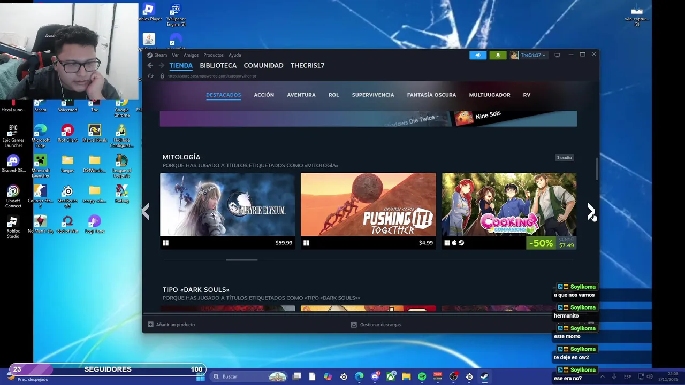Open File Explorer from taskbar
The height and width of the screenshot is (385, 685).
(x=406, y=376)
